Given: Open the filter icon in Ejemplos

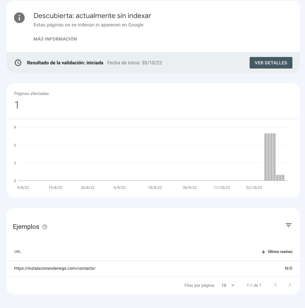Looking at the screenshot, I should [289, 225].
